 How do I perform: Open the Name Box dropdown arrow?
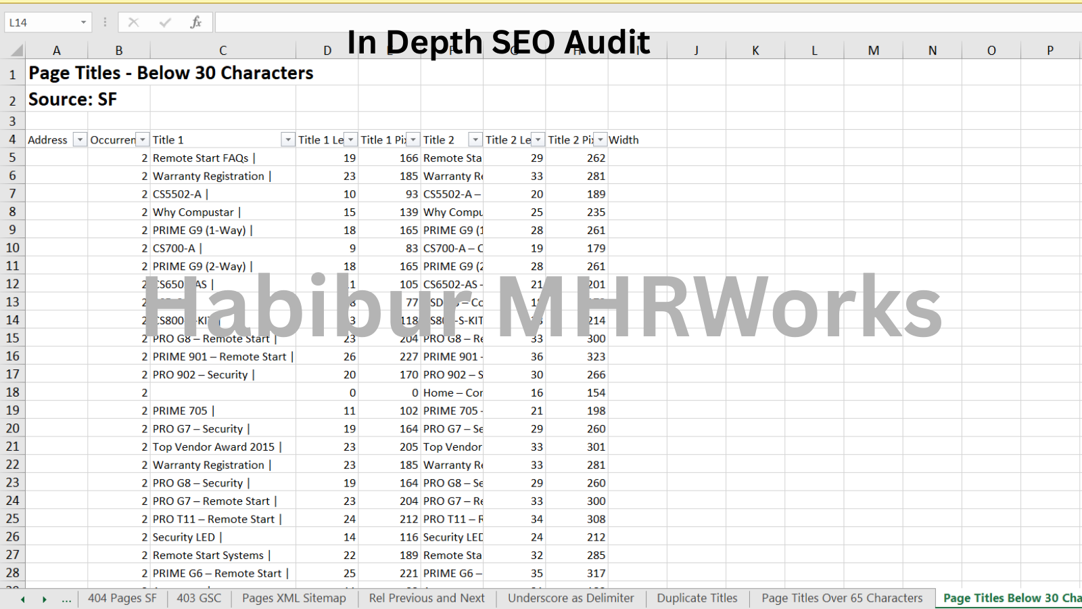pyautogui.click(x=83, y=22)
